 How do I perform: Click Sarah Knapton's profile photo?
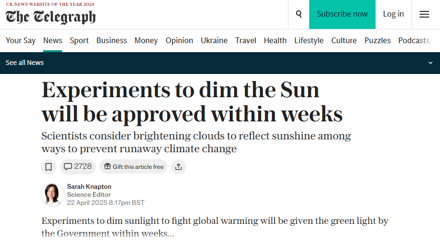(53, 194)
